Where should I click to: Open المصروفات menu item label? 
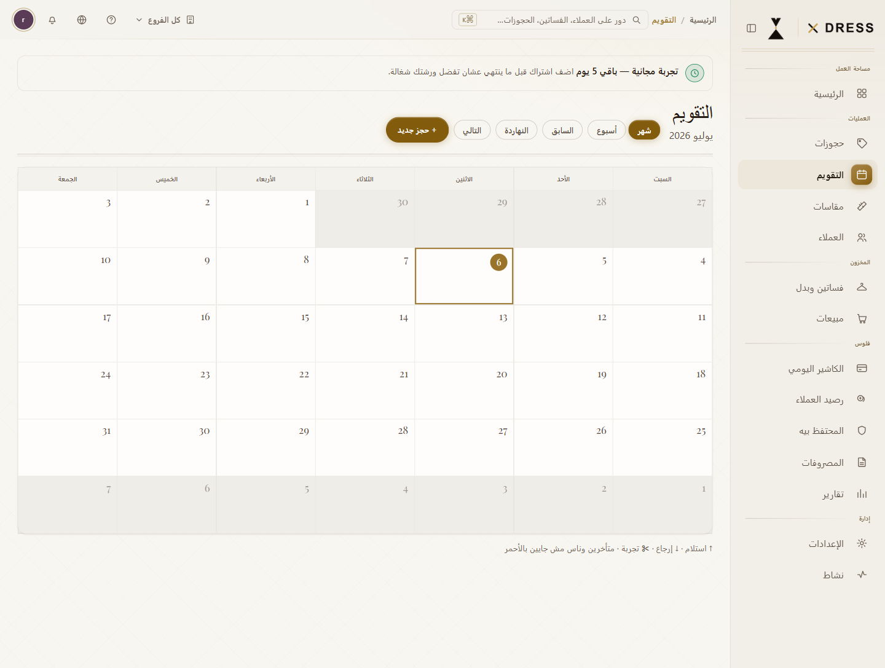(x=822, y=463)
